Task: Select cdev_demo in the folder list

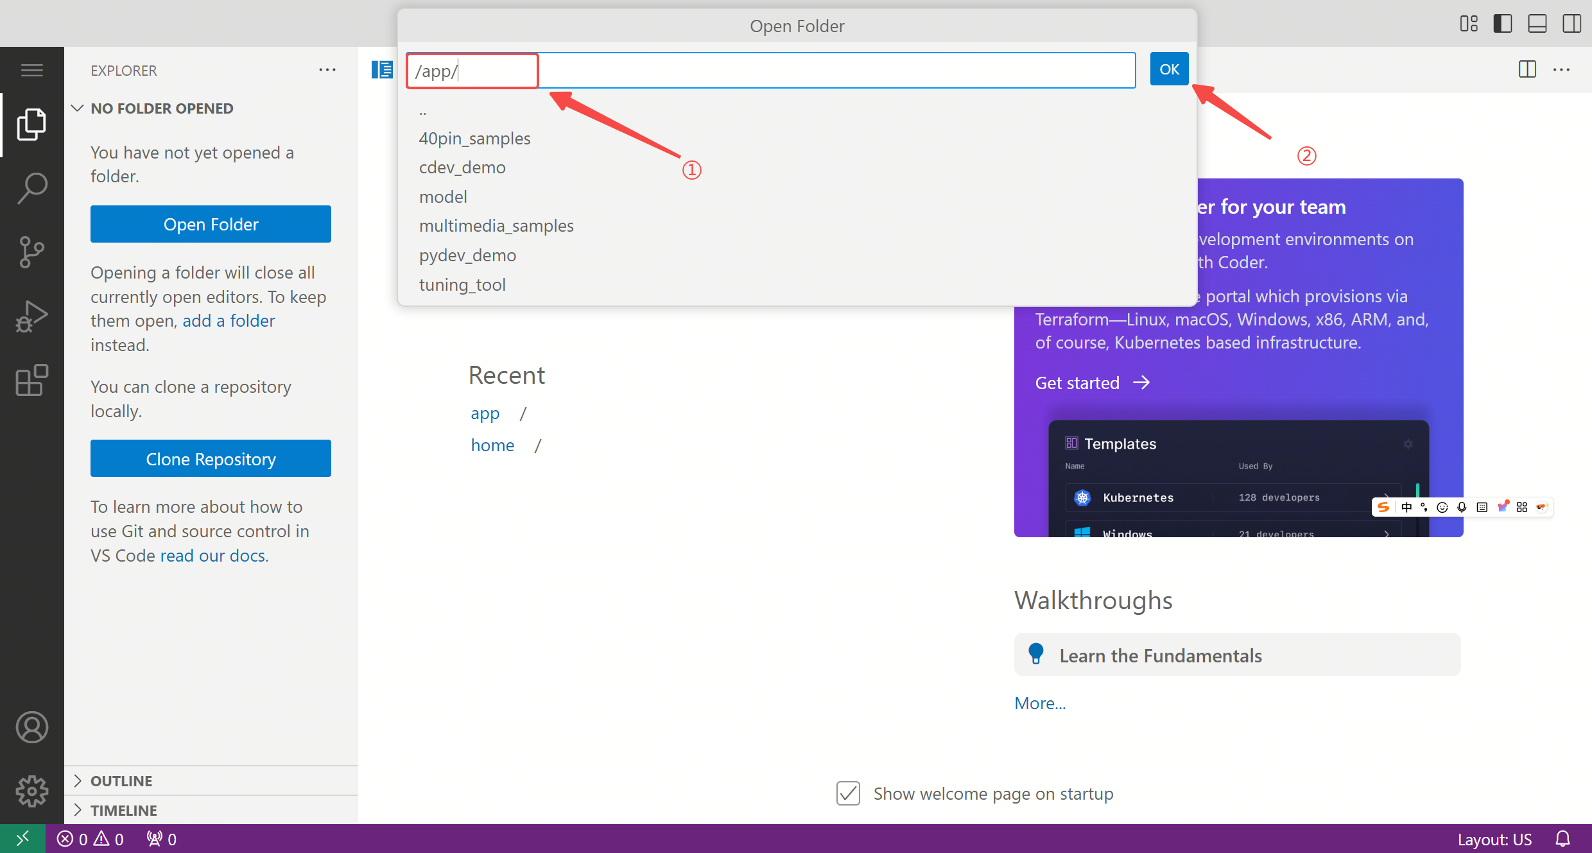Action: (x=462, y=167)
